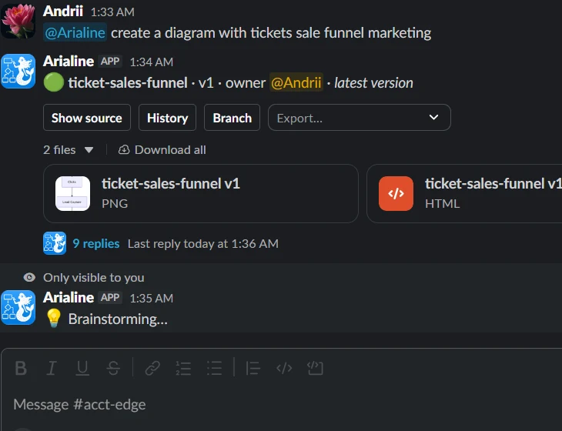
Task: Open the ticket-sales-funnel v1 PNG thumbnail
Action: point(73,193)
